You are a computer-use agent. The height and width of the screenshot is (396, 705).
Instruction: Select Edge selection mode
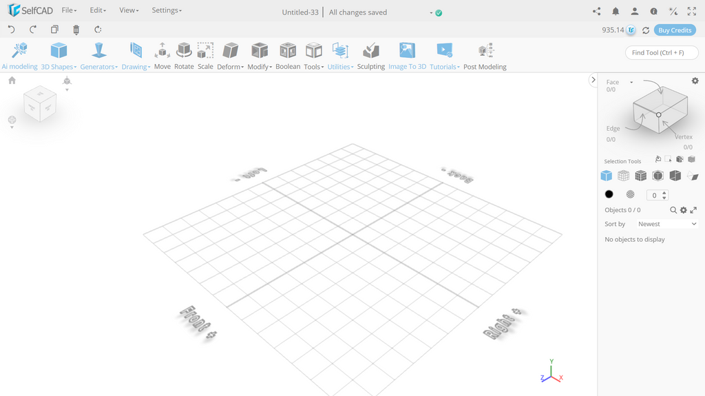pyautogui.click(x=613, y=129)
